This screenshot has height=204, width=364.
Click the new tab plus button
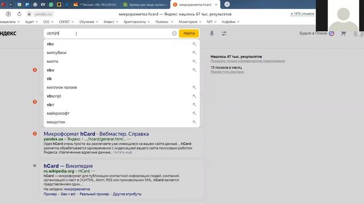pos(227,5)
